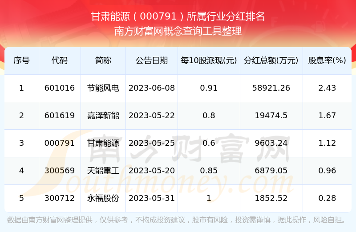The height and width of the screenshot is (232, 356).
Task: Click the 每10股派现(元) column header
Action: (209, 60)
